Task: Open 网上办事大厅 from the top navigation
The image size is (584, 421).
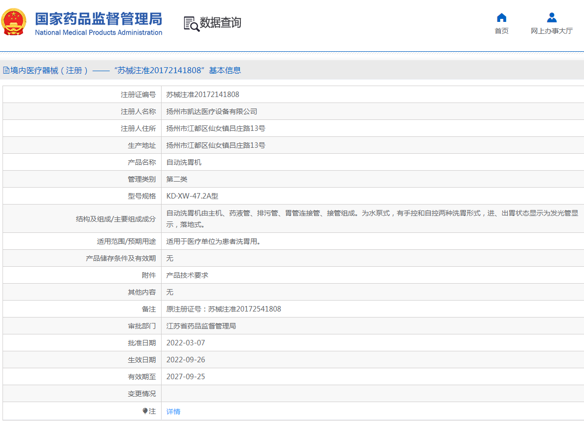Action: click(552, 30)
